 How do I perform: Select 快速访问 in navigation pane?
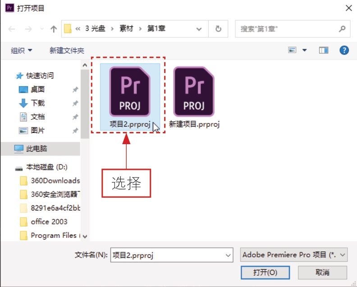[35, 76]
